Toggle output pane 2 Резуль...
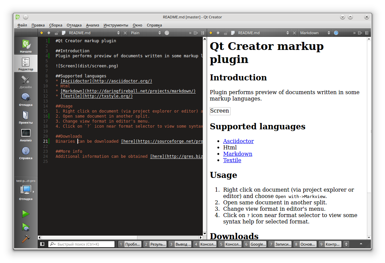Viewport: 385px width, 263px height. pos(155,244)
